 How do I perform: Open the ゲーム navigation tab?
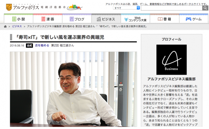[x=194, y=19]
